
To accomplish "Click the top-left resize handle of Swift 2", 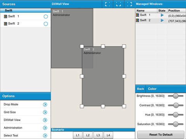I will coord(82,46).
